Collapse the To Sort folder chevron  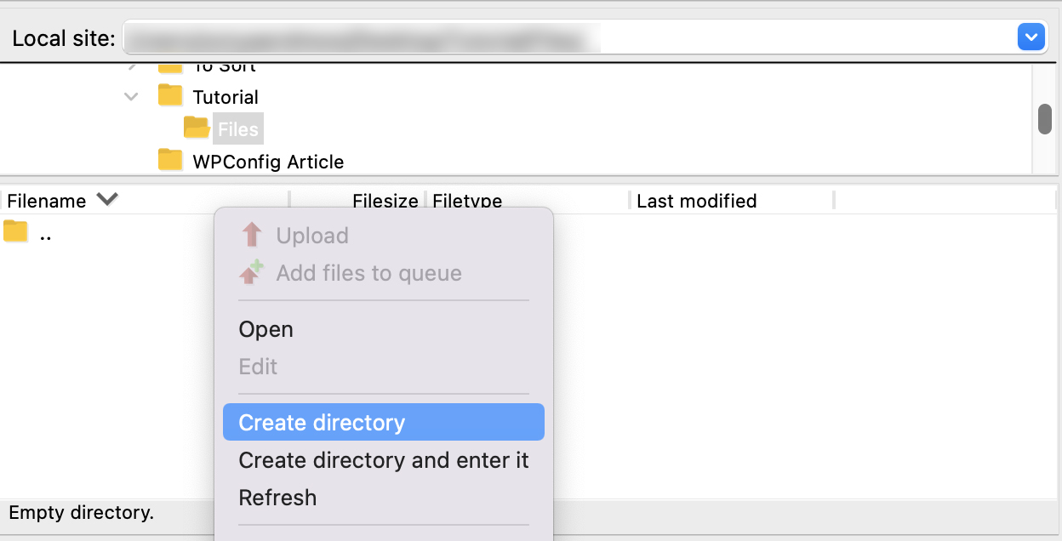tap(131, 65)
